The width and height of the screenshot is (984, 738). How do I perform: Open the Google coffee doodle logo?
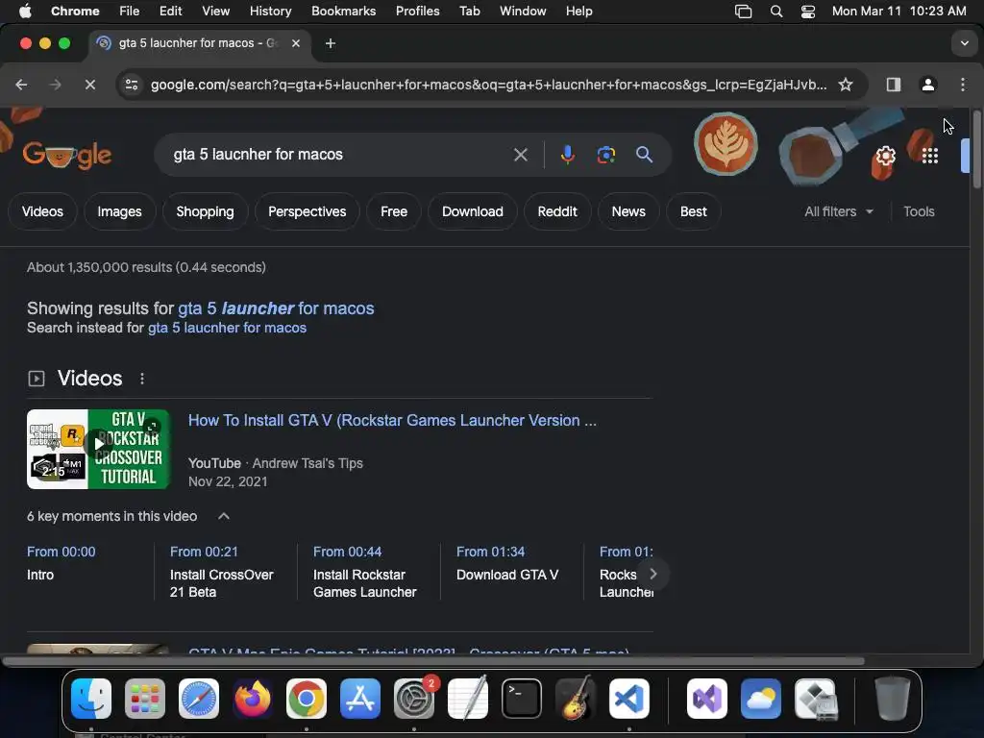tap(67, 155)
